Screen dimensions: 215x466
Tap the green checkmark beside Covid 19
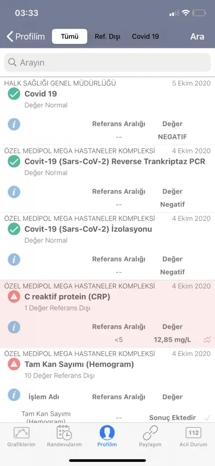coord(14,94)
